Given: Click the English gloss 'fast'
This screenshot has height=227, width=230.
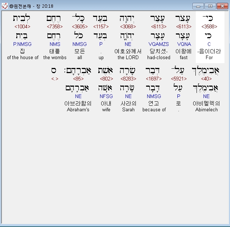Looking at the screenshot, I should 184,57.
